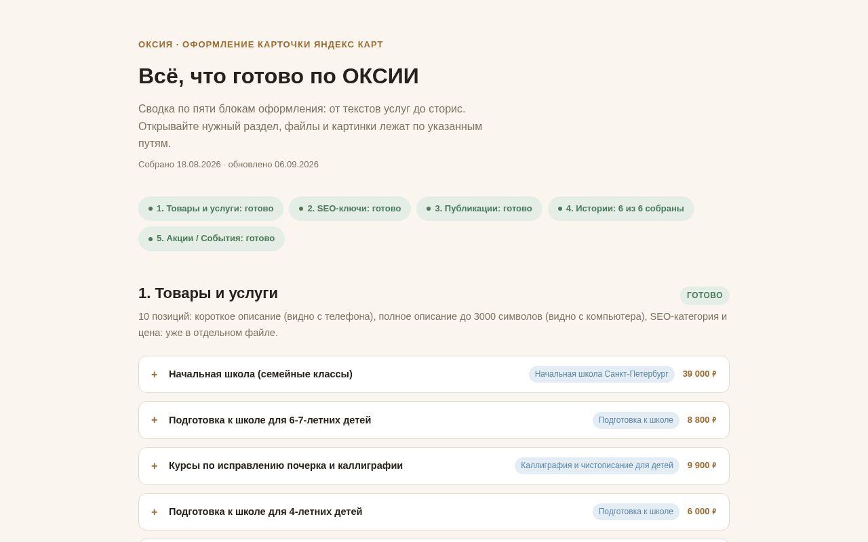
Task: Open the 3. Публикации chip
Action: [x=479, y=209]
